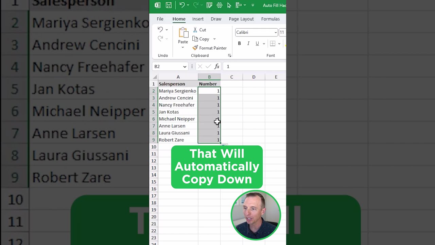
Task: Click Enter checkmark in the formula bar
Action: click(x=208, y=66)
